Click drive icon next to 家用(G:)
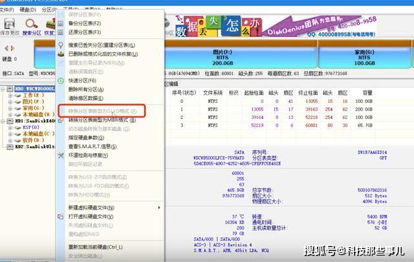The height and width of the screenshot is (262, 414). 17,108
